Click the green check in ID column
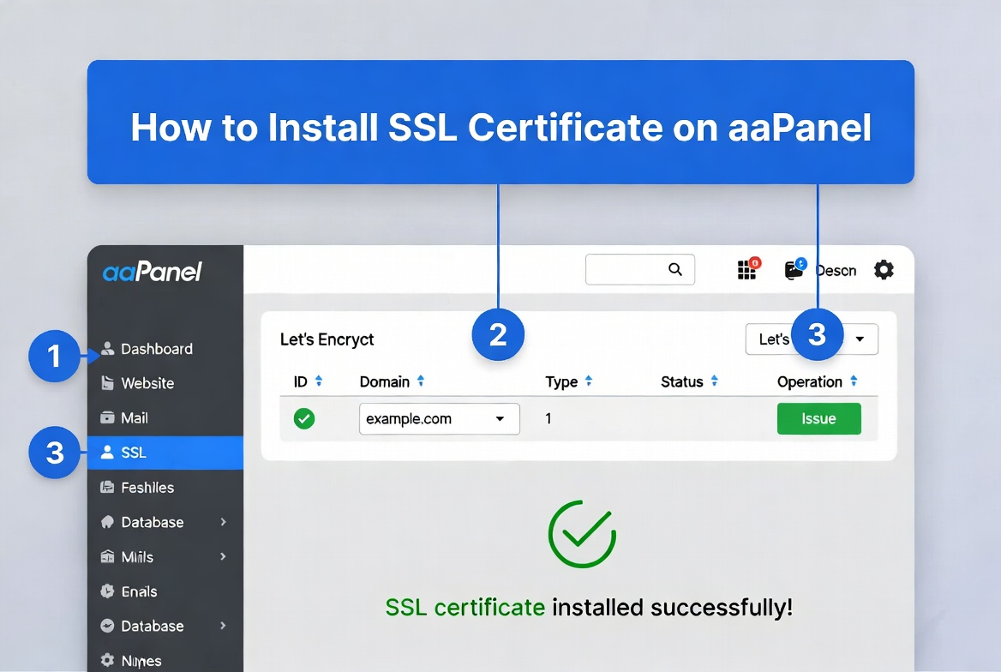Image resolution: width=1001 pixels, height=672 pixels. point(304,419)
